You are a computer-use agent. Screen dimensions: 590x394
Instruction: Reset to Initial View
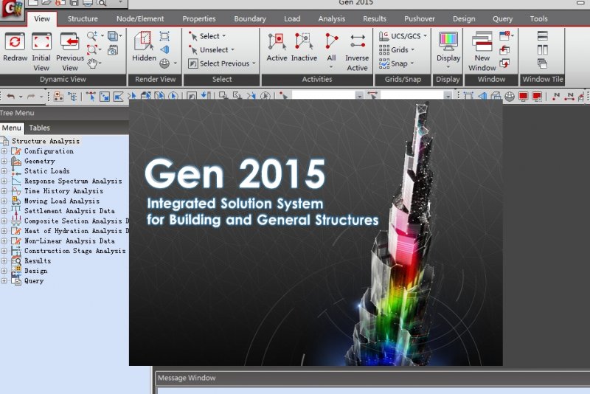click(41, 41)
